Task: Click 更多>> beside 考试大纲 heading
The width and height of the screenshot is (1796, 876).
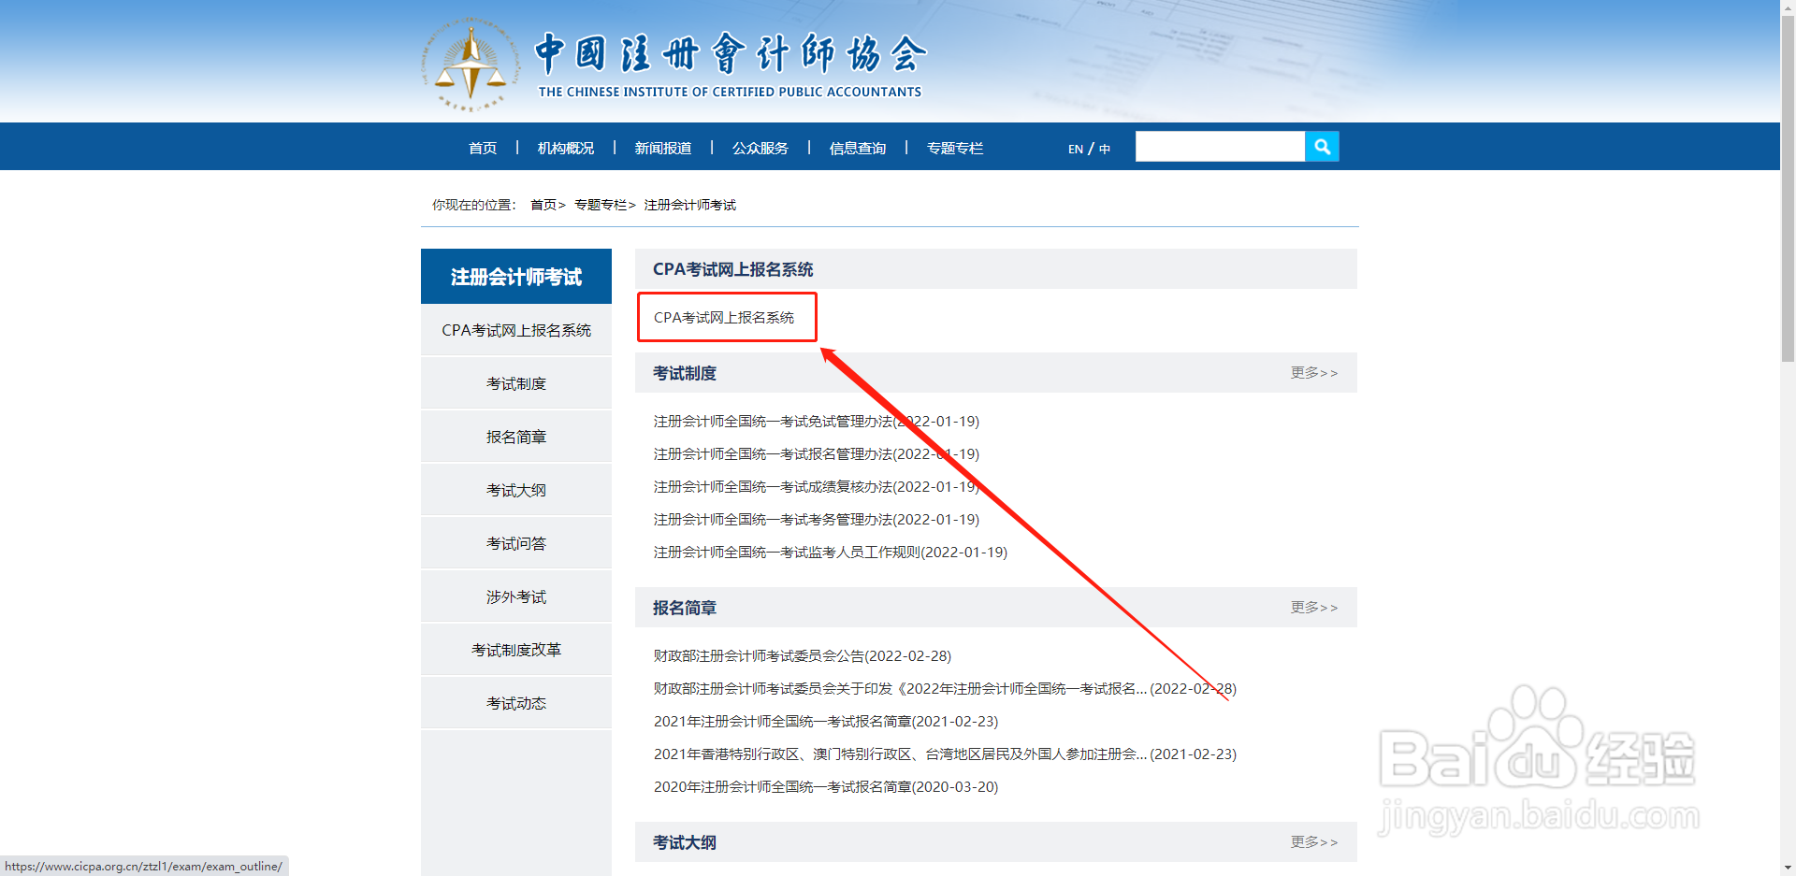Action: point(1314,841)
